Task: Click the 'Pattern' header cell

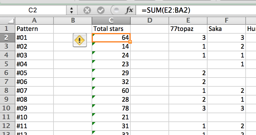Action: [x=34, y=29]
